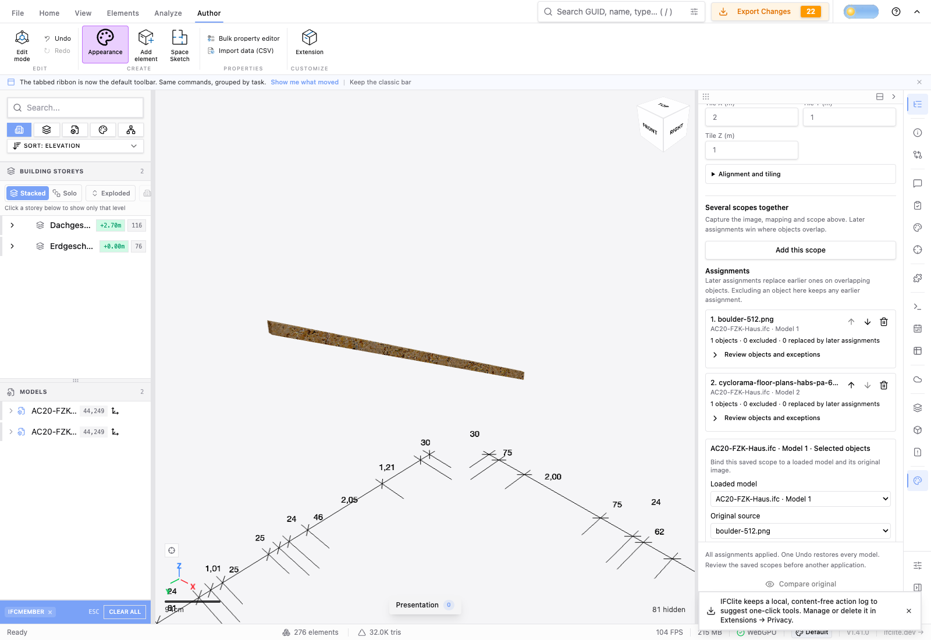Switch storeys to Exploded mode

point(111,193)
